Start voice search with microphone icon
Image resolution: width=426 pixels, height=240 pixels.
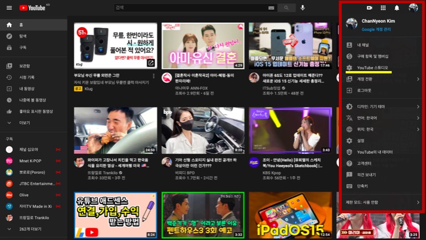[x=302, y=8]
